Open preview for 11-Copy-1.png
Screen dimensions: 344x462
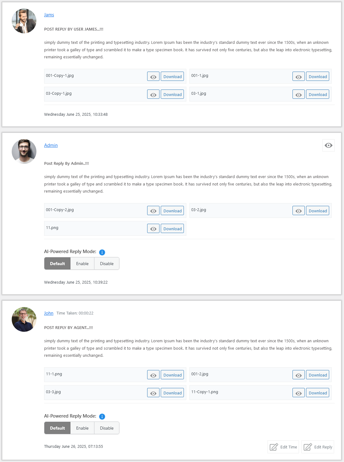point(299,393)
